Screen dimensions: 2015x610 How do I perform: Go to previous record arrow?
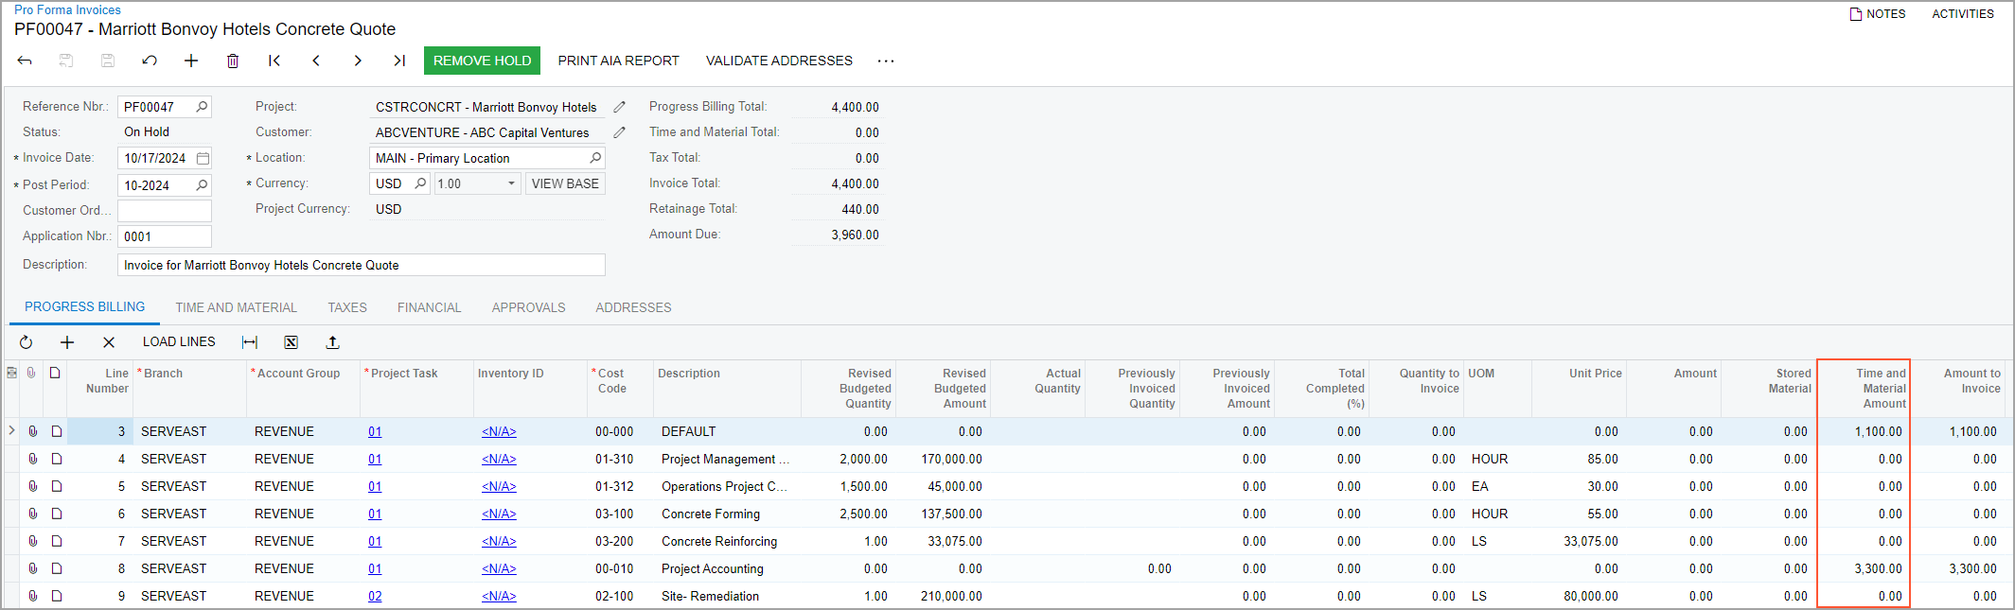tap(316, 61)
